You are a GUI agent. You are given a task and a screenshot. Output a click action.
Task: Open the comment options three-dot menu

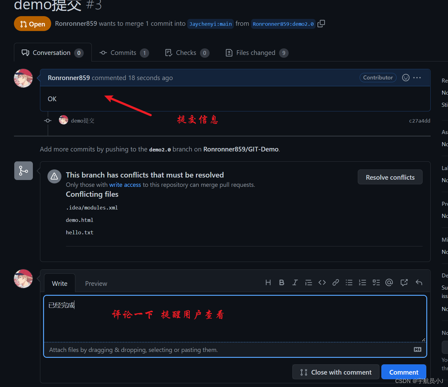click(417, 78)
